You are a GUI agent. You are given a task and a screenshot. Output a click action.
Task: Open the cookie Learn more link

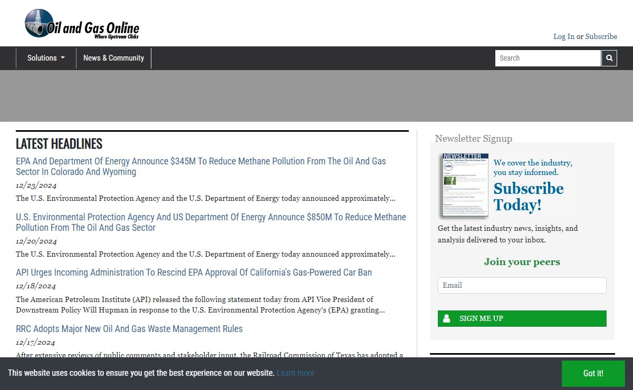click(295, 373)
